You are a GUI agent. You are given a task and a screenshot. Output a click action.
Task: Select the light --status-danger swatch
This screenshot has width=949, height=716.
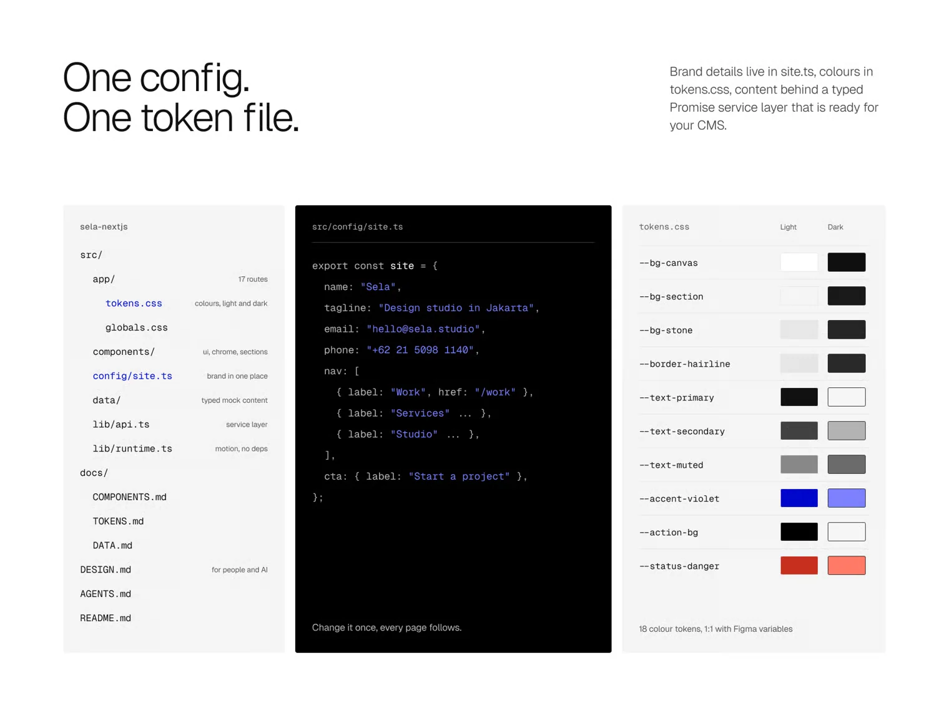[799, 566]
